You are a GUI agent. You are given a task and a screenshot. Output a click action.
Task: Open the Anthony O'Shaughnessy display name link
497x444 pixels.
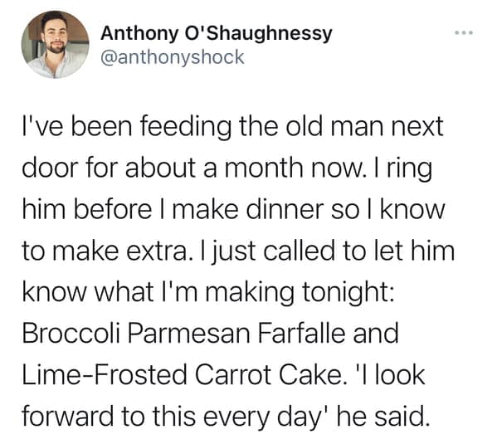(x=217, y=34)
